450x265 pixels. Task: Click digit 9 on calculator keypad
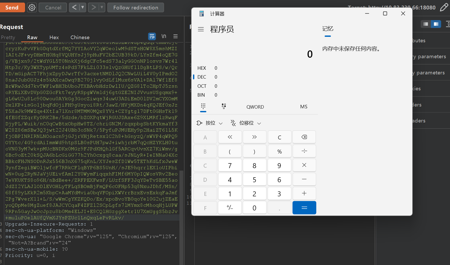[x=279, y=165]
